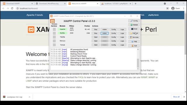This screenshot has width=187, height=105.
Task: View Mercury Logs
Action: coord(122,41)
